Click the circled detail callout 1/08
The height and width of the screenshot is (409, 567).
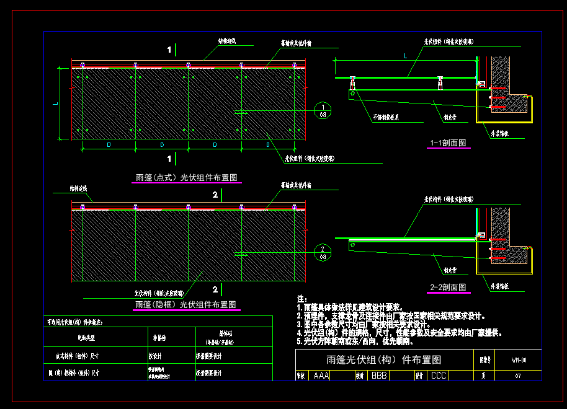click(x=323, y=110)
